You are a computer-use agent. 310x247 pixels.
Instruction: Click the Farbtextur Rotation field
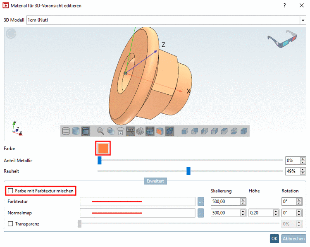(289, 201)
